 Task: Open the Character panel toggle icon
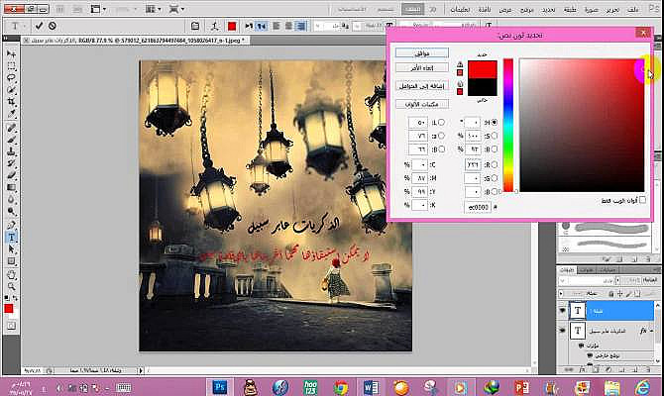195,26
